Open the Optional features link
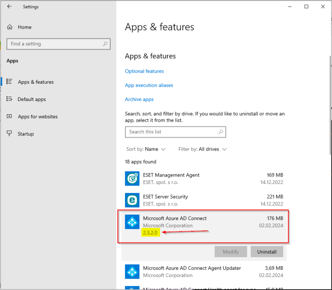332x290 pixels. tap(144, 71)
